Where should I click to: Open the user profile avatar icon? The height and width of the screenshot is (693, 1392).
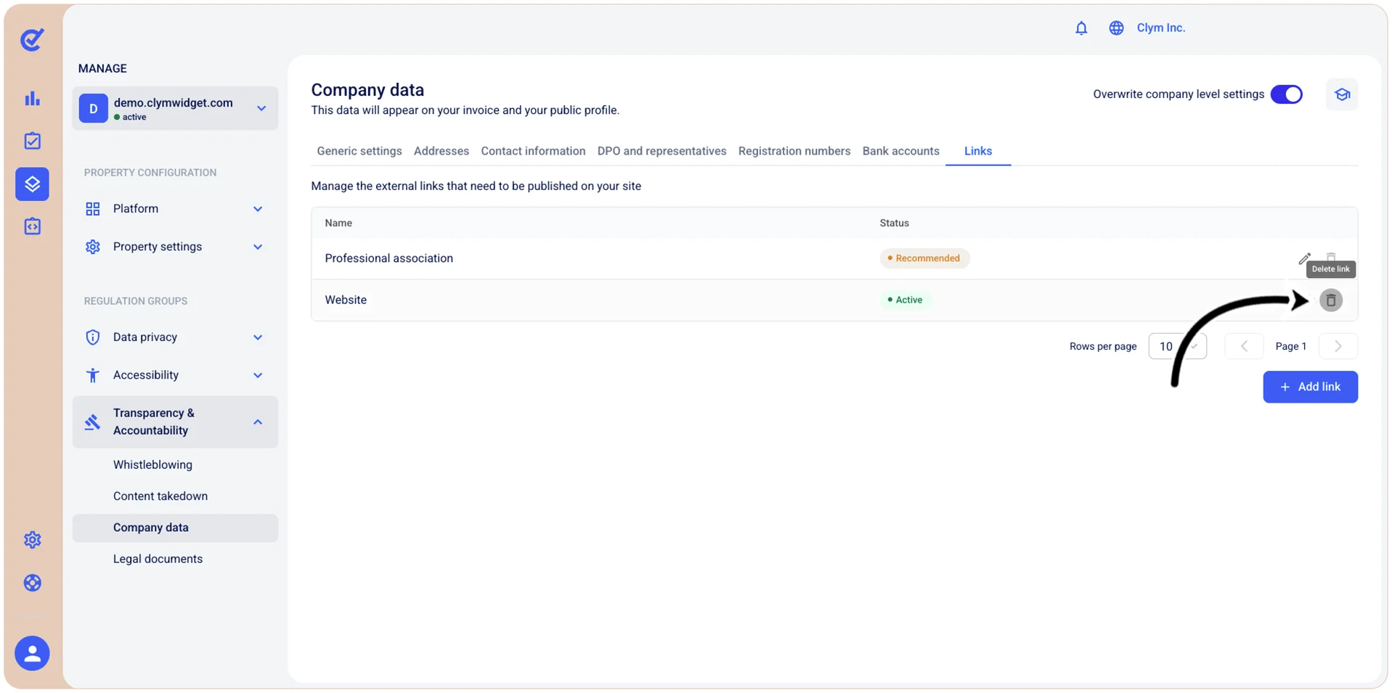(32, 653)
